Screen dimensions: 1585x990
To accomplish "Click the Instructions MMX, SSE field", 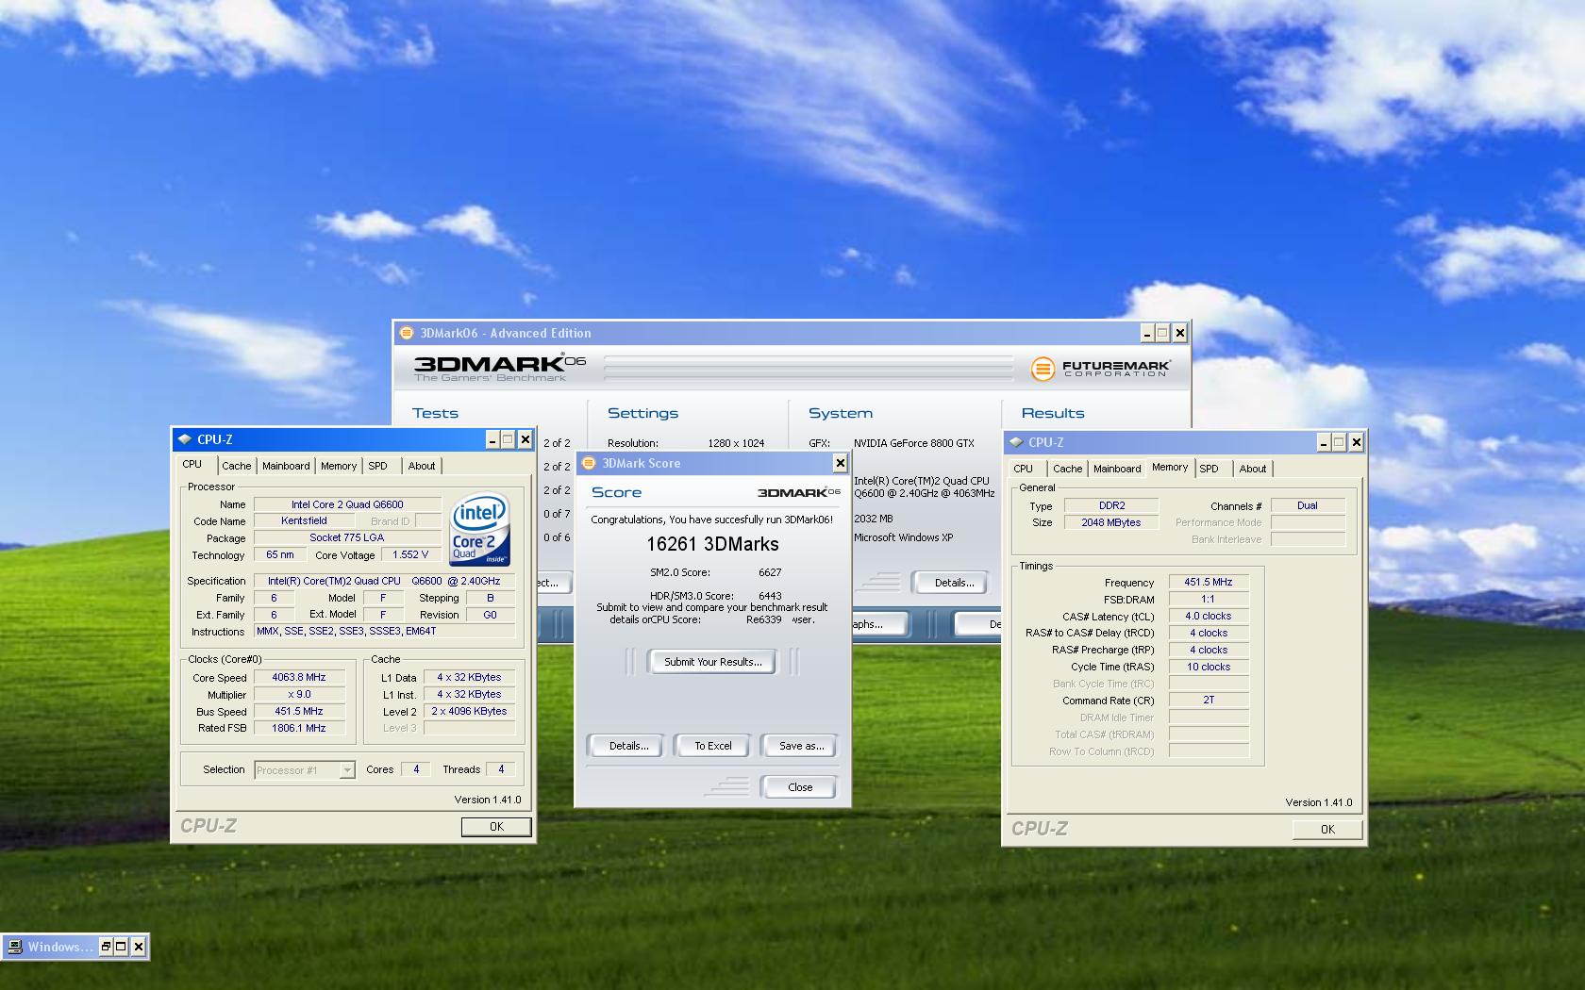I will [x=384, y=632].
